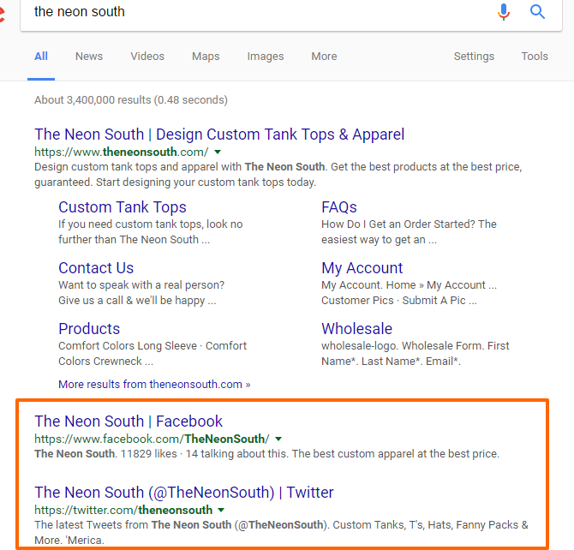This screenshot has width=574, height=550.
Task: Open 'The Neon South (@TheNeonSouth) | Twitter' result
Action: [x=184, y=493]
